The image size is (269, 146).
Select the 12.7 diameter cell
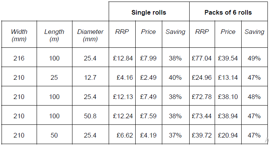tap(91, 77)
